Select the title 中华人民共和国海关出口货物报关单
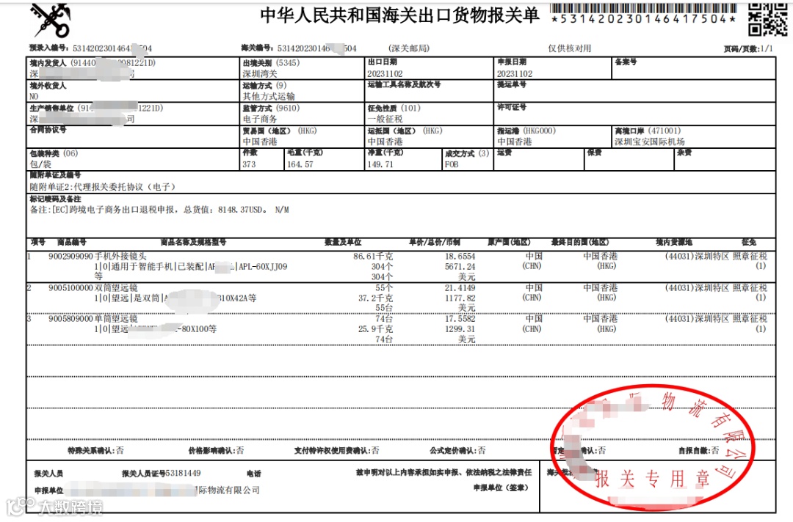 coord(399,15)
